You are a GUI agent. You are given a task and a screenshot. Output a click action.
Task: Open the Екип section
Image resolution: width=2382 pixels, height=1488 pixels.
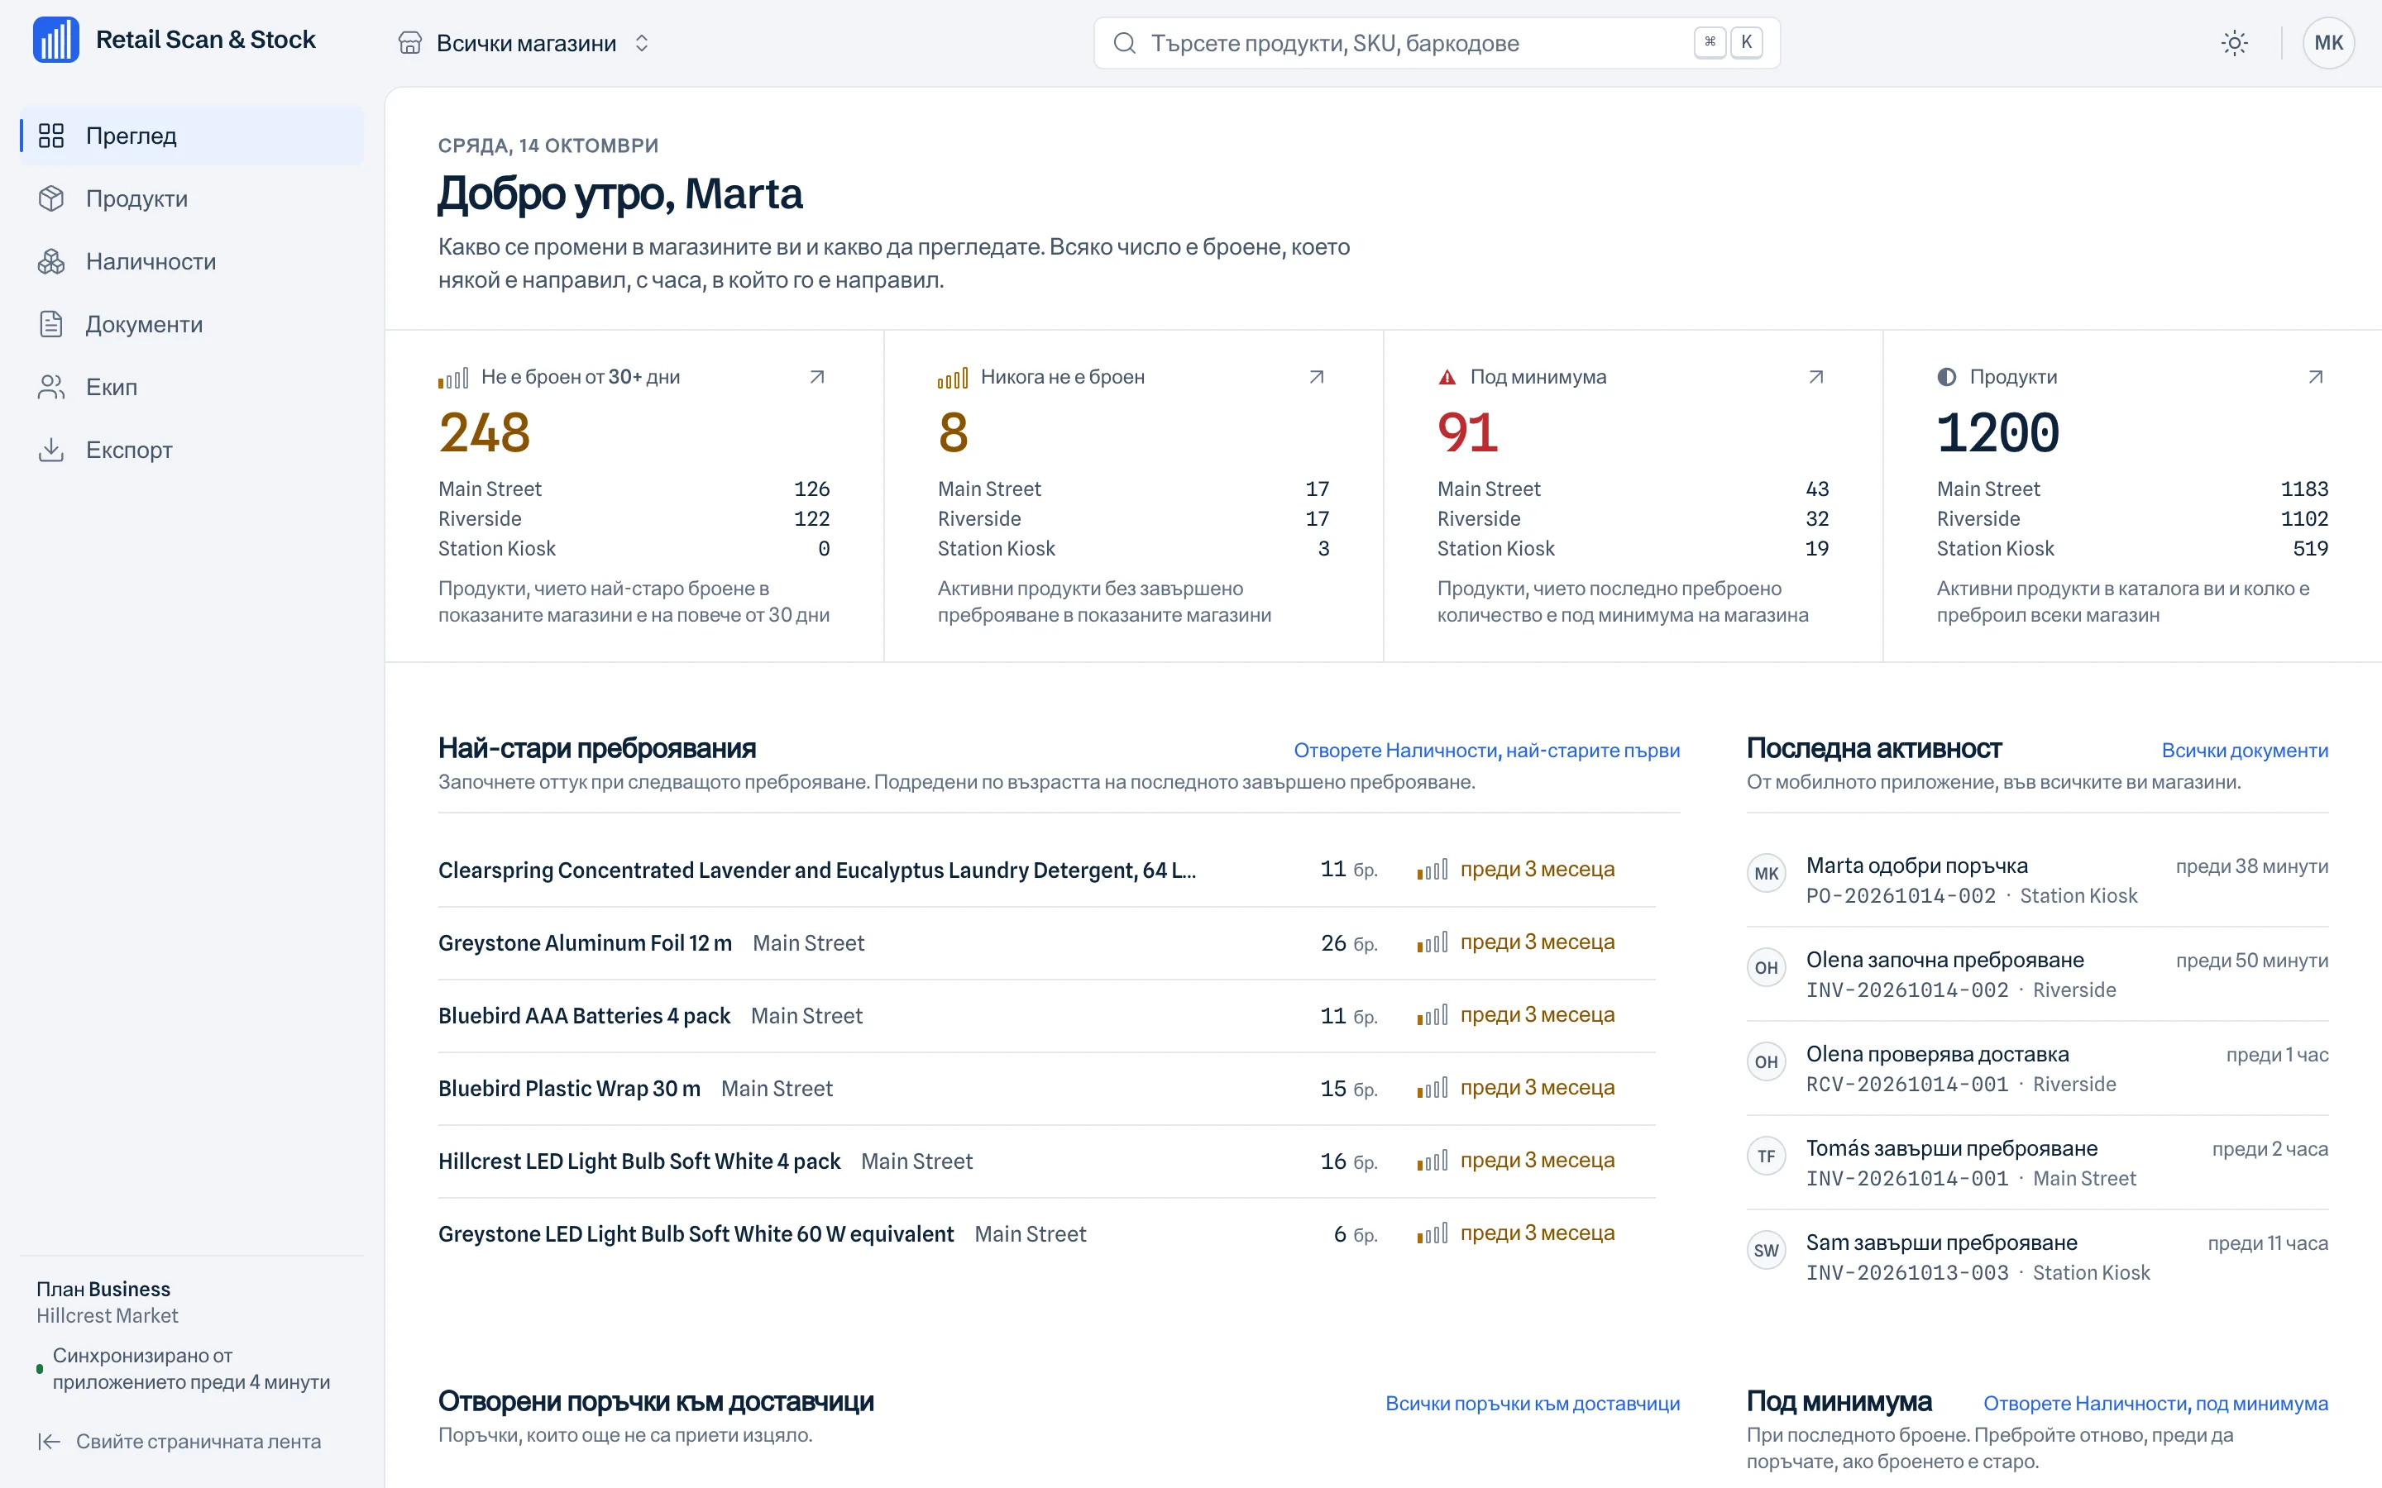pos(192,387)
